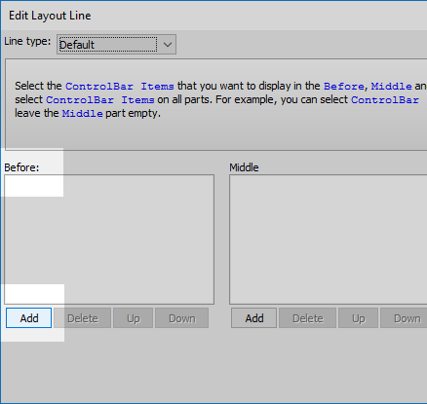Viewport: 427px width, 404px height.
Task: Open the Line type combo box showing Default
Action: 116,45
